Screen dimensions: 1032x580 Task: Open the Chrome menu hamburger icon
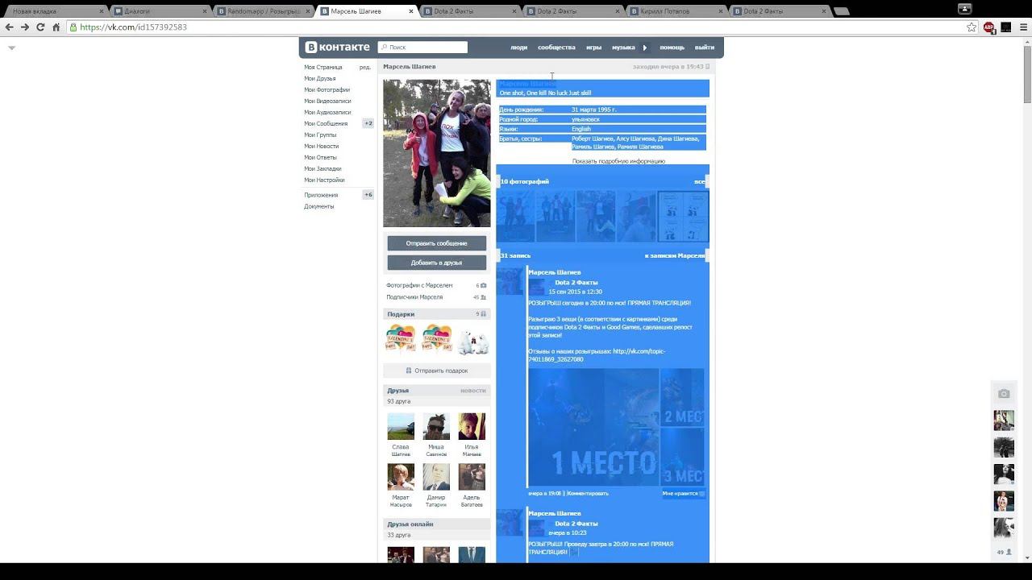pos(1024,27)
